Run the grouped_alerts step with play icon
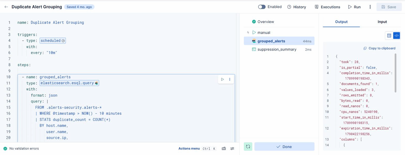This screenshot has height=155, width=405. [222, 79]
